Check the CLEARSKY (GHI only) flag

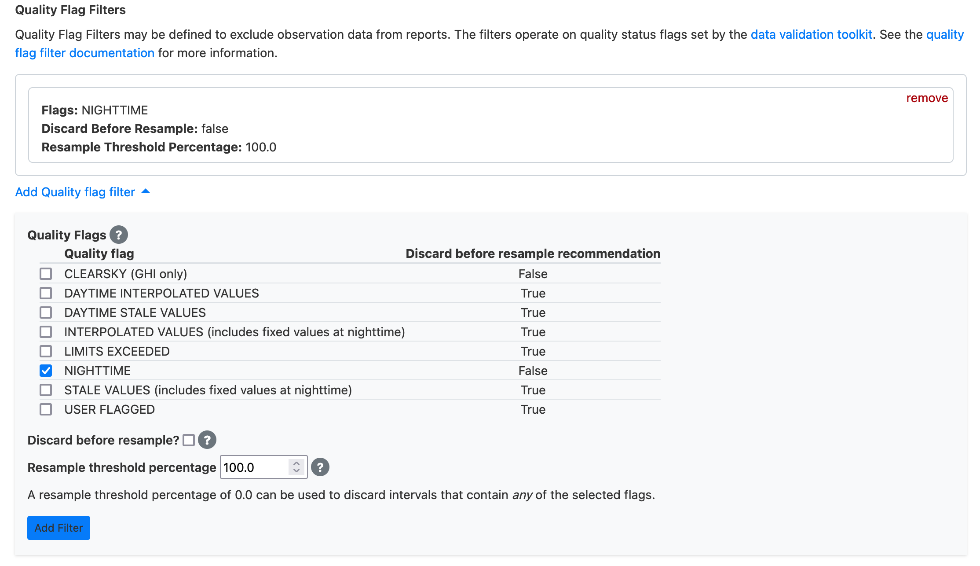pyautogui.click(x=46, y=274)
